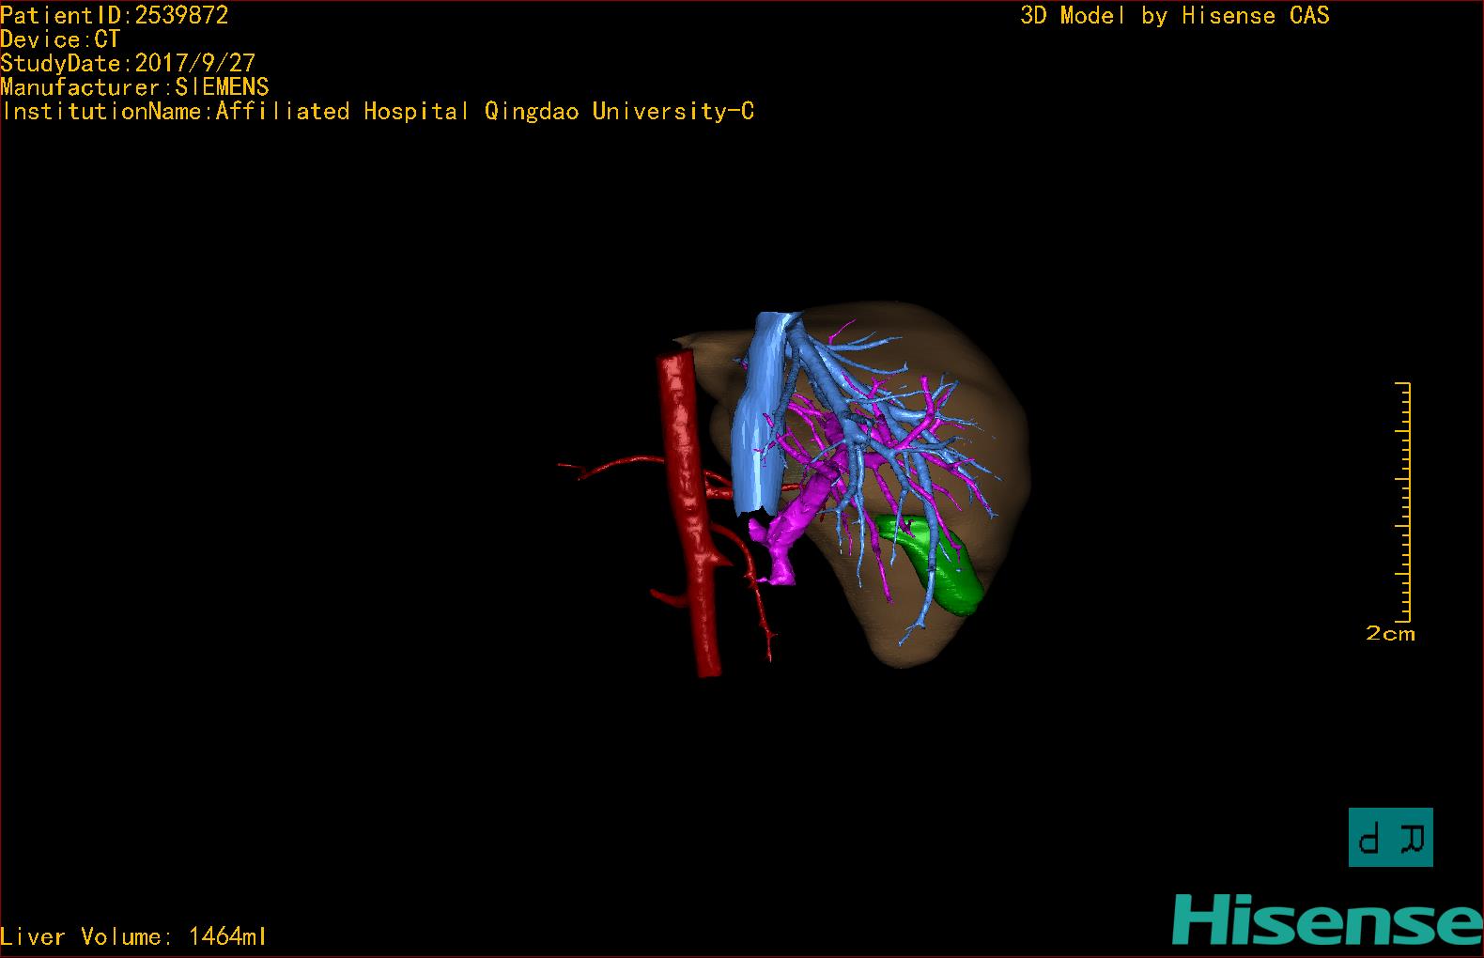Select the "Device:CT" overlay line

pos(60,39)
